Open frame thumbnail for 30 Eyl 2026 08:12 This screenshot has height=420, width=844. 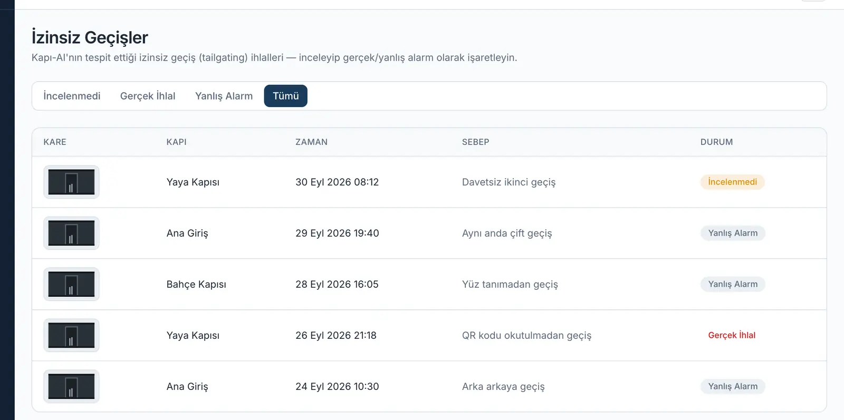pos(71,182)
